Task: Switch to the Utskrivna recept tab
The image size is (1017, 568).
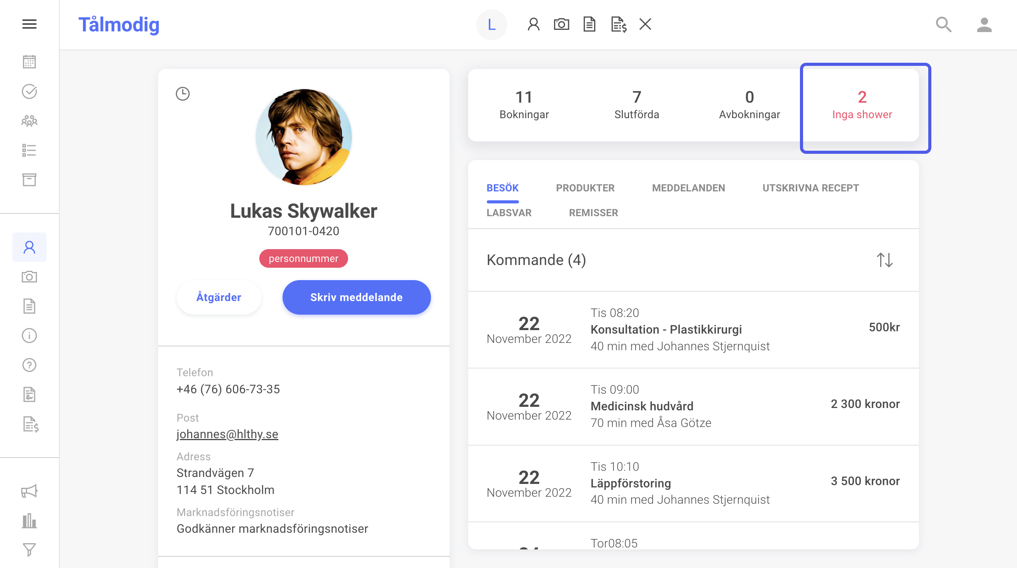Action: coord(811,188)
